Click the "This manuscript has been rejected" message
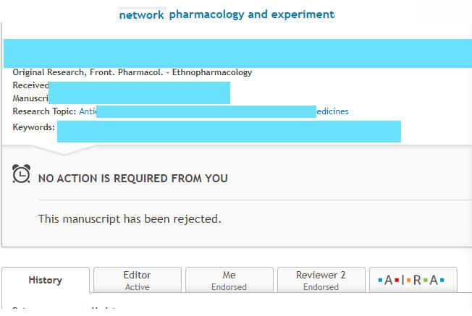Image resolution: width=472 pixels, height=316 pixels. [x=130, y=218]
